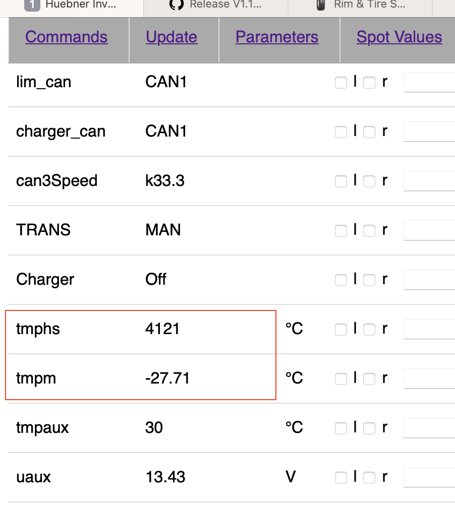Toggle the "r" checkbox for TRANS
The image size is (455, 509).
tap(369, 231)
